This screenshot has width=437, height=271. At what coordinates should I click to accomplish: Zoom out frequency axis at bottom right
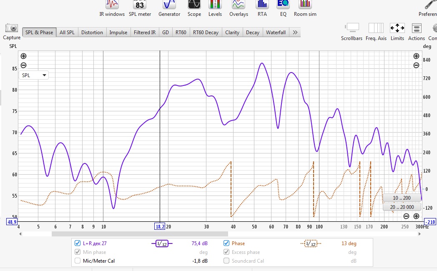click(x=406, y=216)
